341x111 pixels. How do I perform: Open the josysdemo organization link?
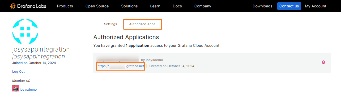[28, 90]
